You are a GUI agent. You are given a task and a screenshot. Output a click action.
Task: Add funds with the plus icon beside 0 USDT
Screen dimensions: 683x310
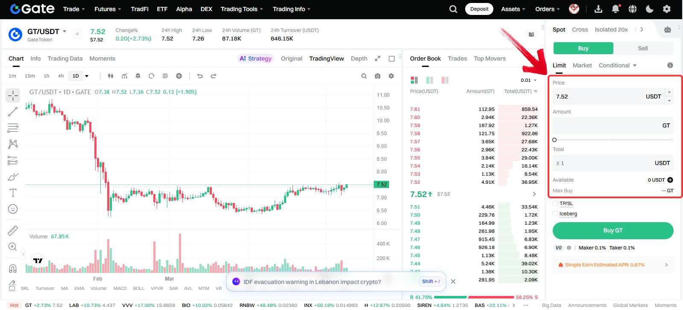coord(670,180)
